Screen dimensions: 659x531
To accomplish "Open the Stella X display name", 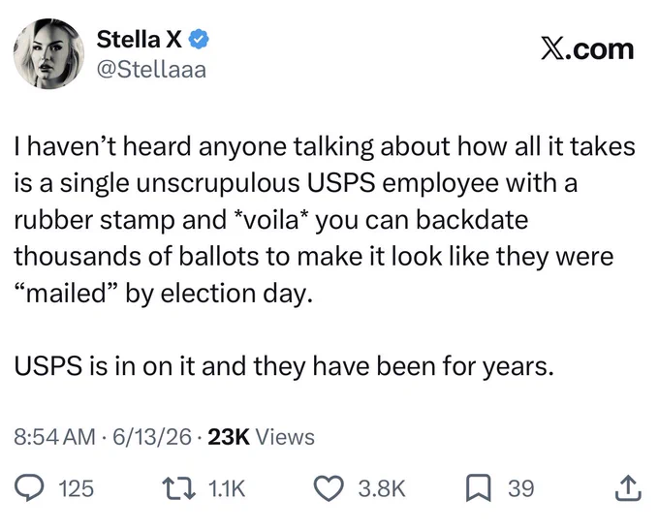I will (140, 39).
